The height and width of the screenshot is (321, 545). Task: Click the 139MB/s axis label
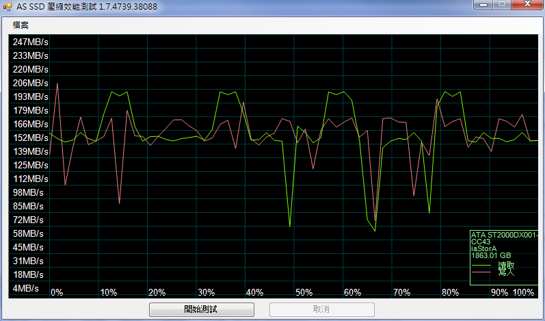[31, 152]
